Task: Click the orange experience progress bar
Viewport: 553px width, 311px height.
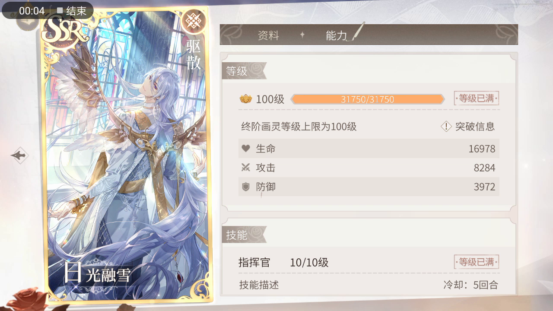Action: click(x=368, y=99)
